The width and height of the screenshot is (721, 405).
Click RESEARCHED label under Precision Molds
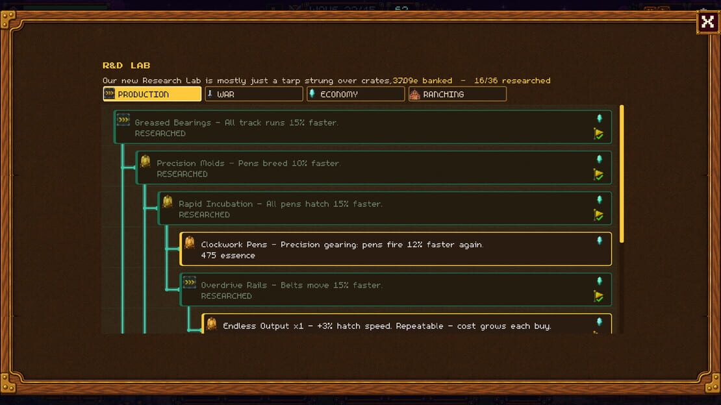(182, 174)
